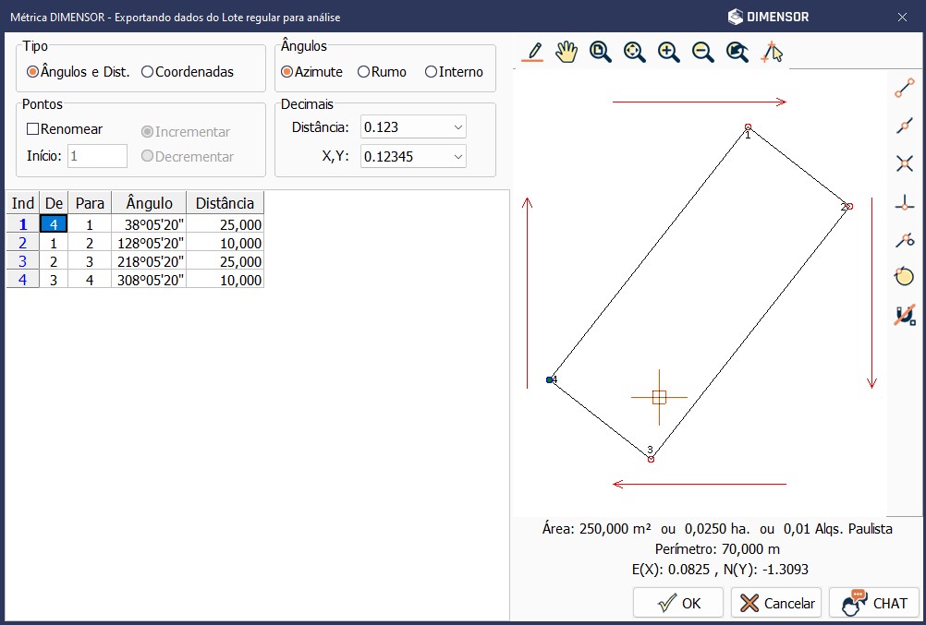Select the Coordenadas type option
This screenshot has height=625, width=926.
pyautogui.click(x=145, y=70)
